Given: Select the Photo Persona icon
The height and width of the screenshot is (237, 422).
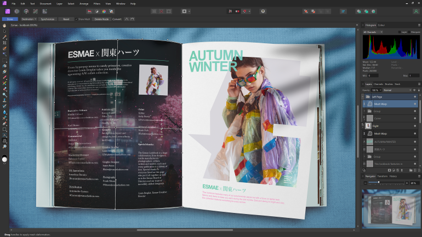Looking at the screenshot, I should pyautogui.click(x=8, y=11).
